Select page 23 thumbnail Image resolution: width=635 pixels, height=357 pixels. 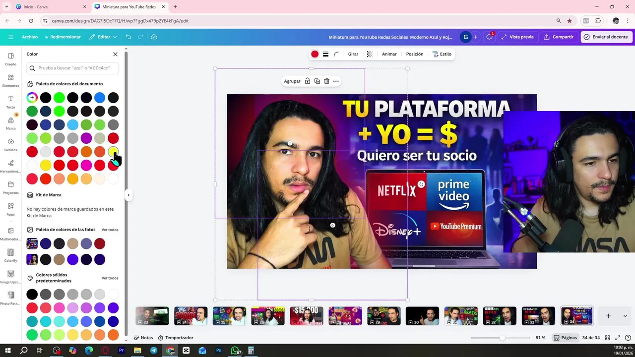(152, 316)
